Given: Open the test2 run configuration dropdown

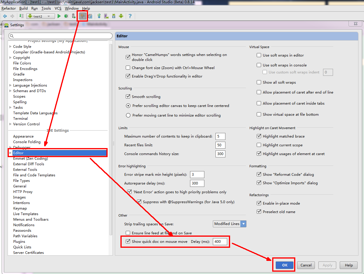Looking at the screenshot, I should [x=41, y=16].
